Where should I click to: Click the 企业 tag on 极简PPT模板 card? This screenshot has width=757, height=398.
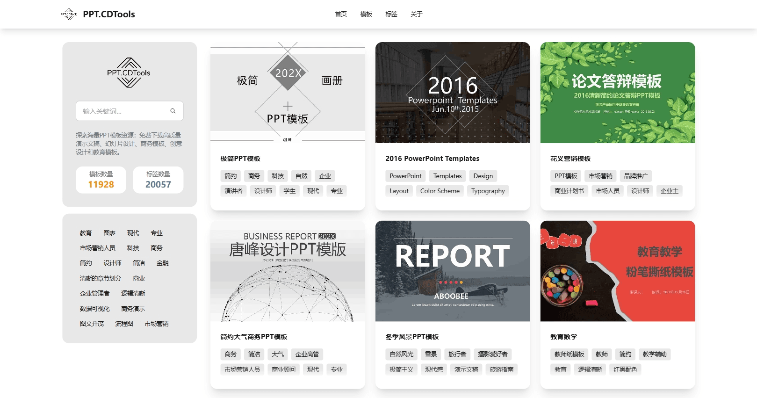tap(325, 176)
